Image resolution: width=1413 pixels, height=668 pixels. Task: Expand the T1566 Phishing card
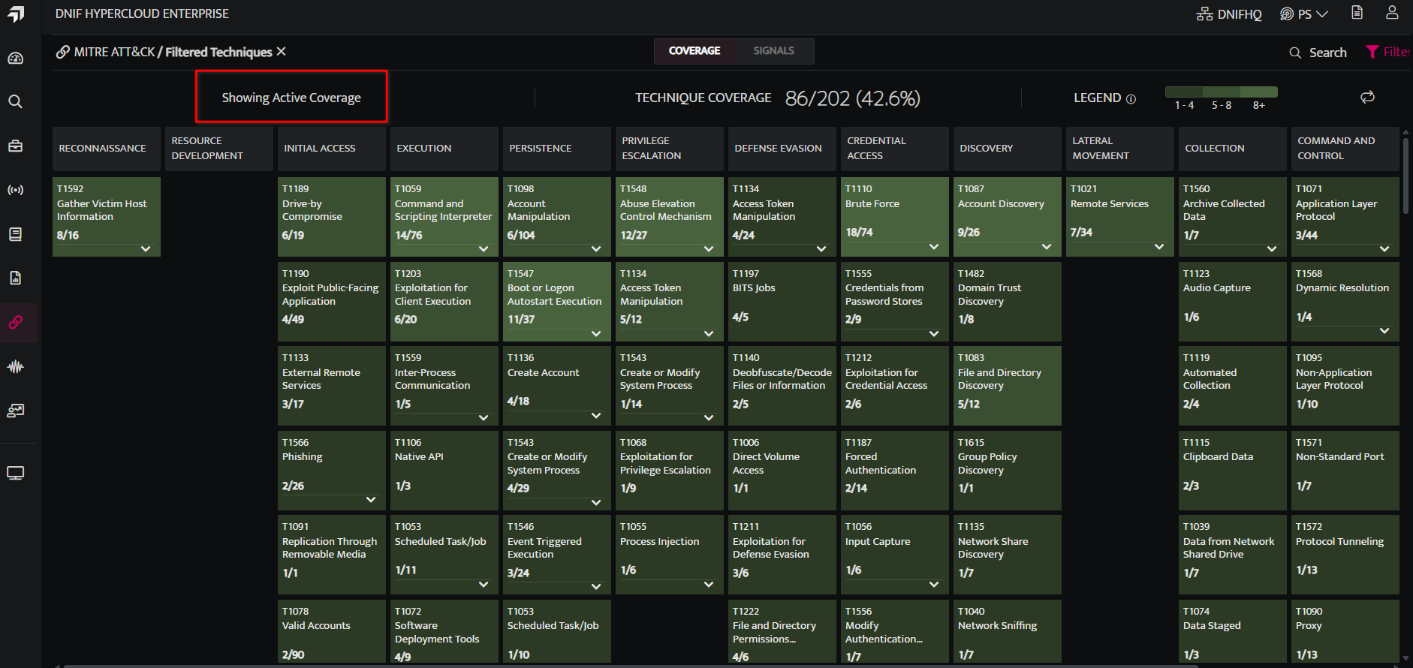click(371, 500)
